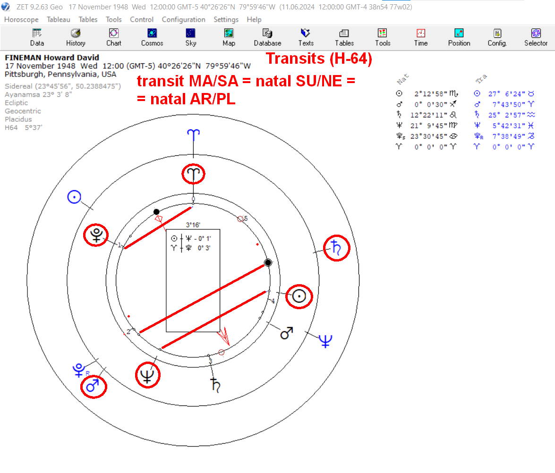Click the Map toolbar icon

tap(229, 37)
